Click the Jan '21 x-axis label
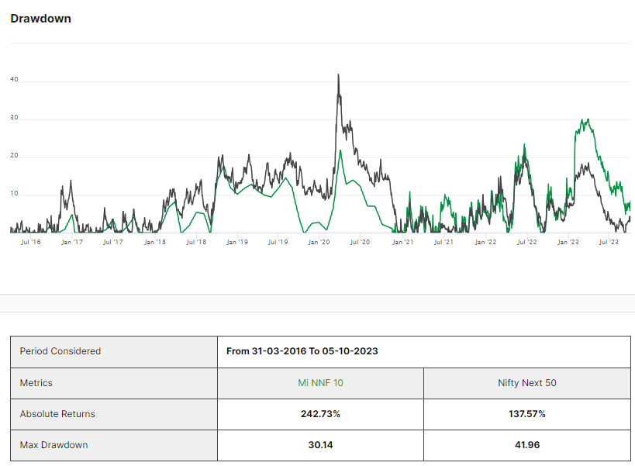 click(x=402, y=242)
